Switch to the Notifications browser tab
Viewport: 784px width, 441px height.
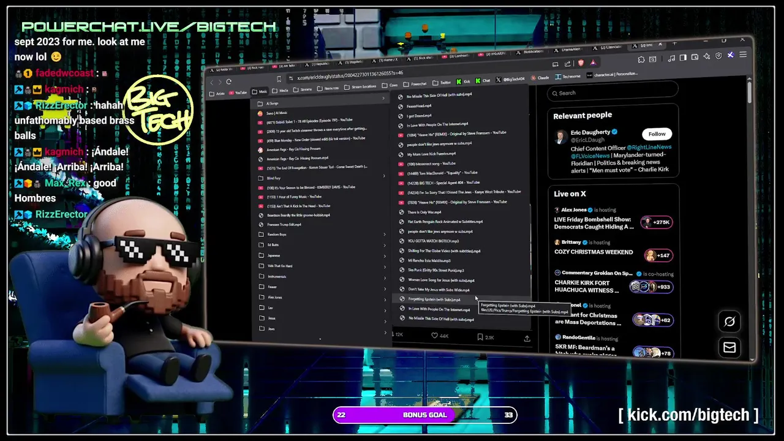click(530, 51)
